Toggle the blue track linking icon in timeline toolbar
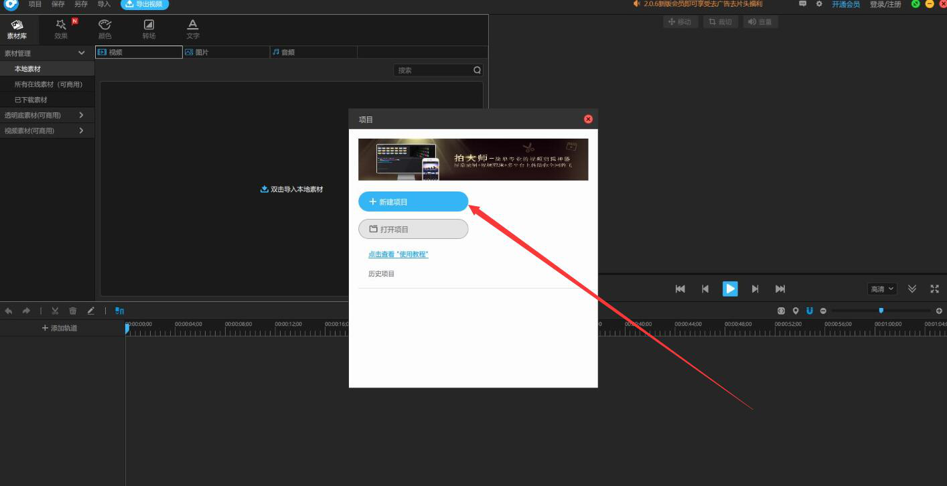The image size is (947, 486). coord(119,311)
